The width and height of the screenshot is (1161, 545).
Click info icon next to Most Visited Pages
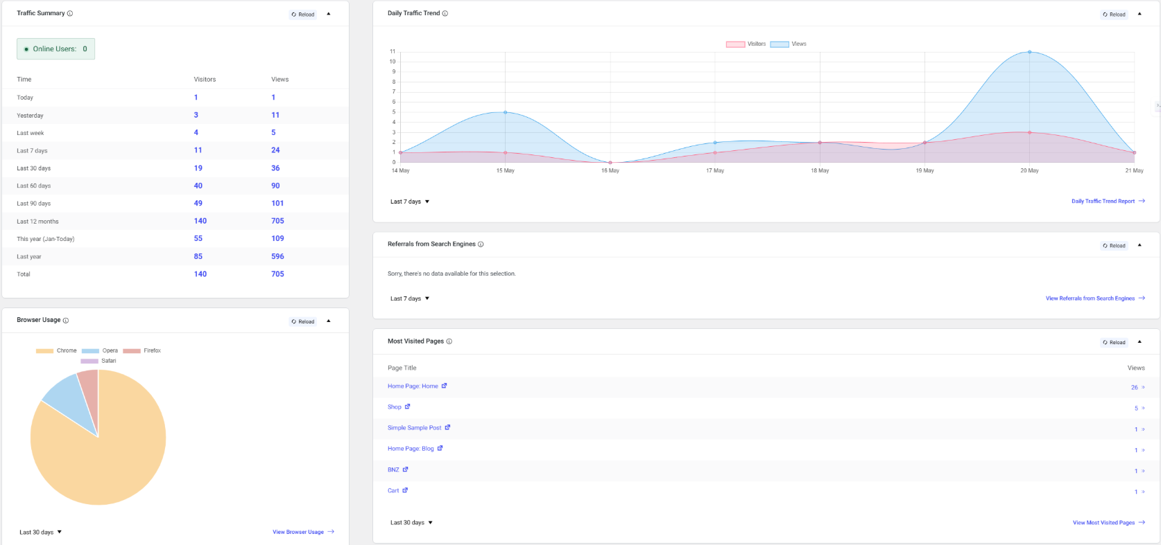(449, 341)
